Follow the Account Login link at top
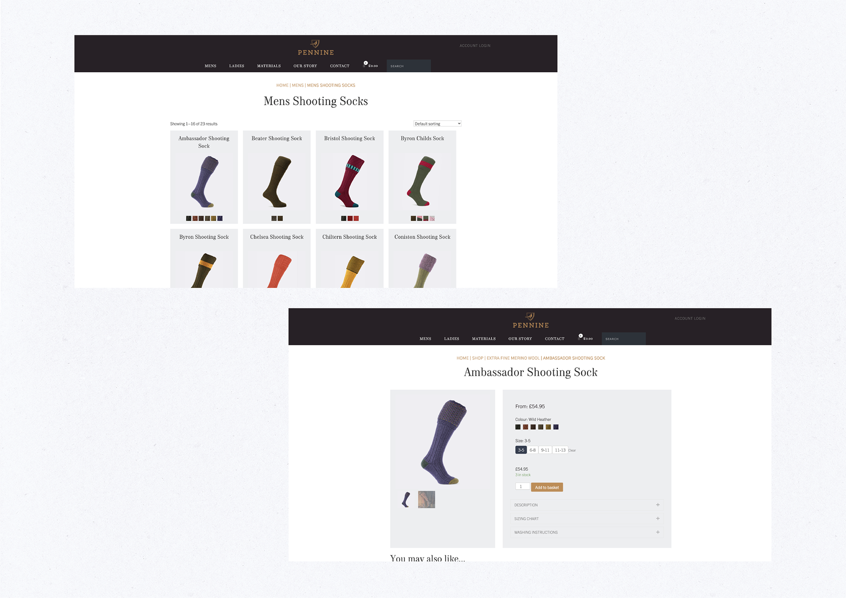846x598 pixels. pyautogui.click(x=475, y=46)
